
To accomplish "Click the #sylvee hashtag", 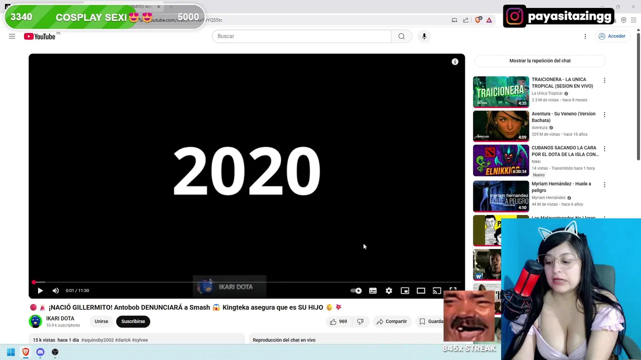I will 140,340.
